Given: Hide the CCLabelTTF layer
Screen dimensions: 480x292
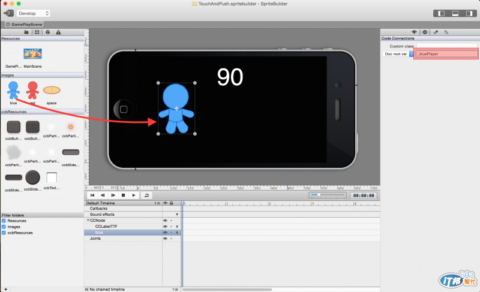Looking at the screenshot, I should [x=166, y=227].
